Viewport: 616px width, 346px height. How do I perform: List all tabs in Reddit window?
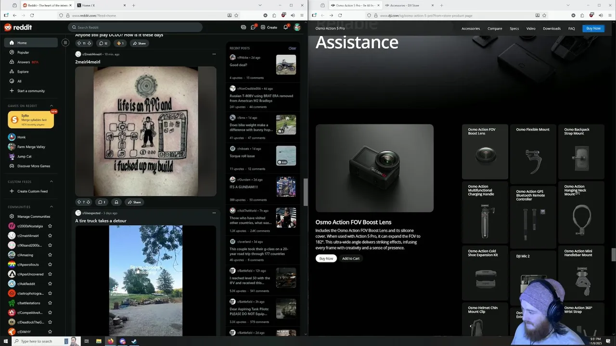[260, 5]
